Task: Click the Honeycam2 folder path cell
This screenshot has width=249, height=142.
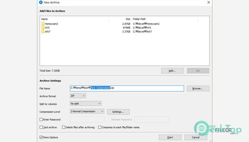Action: tap(146, 24)
